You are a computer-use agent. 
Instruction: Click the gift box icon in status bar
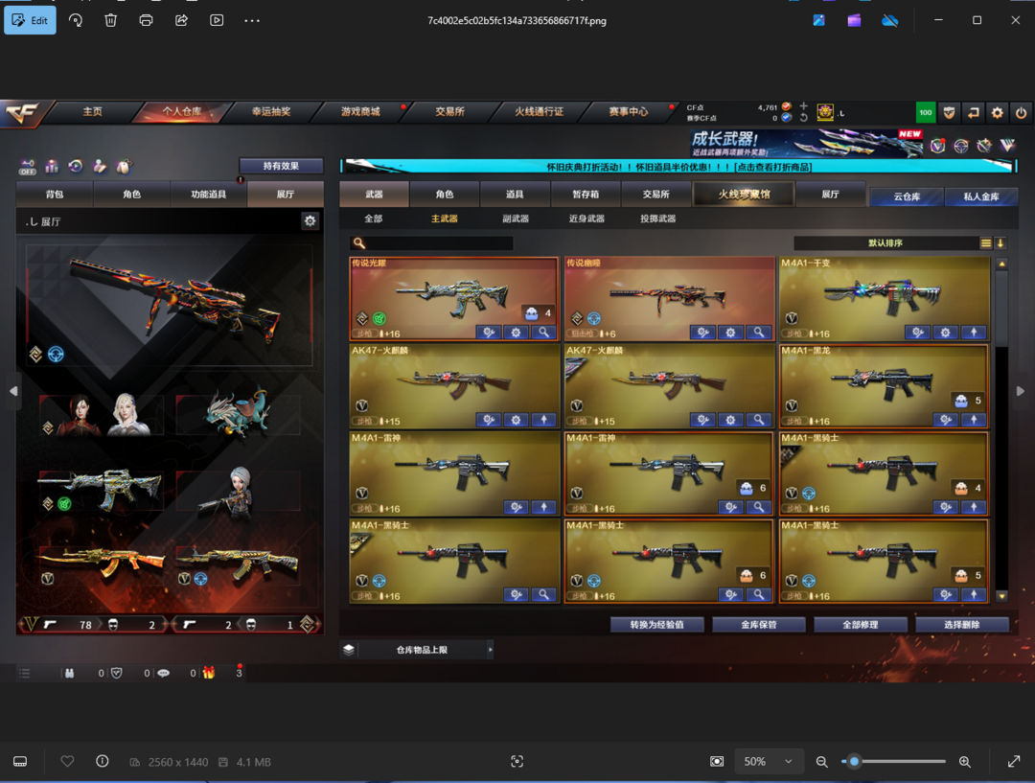point(209,673)
